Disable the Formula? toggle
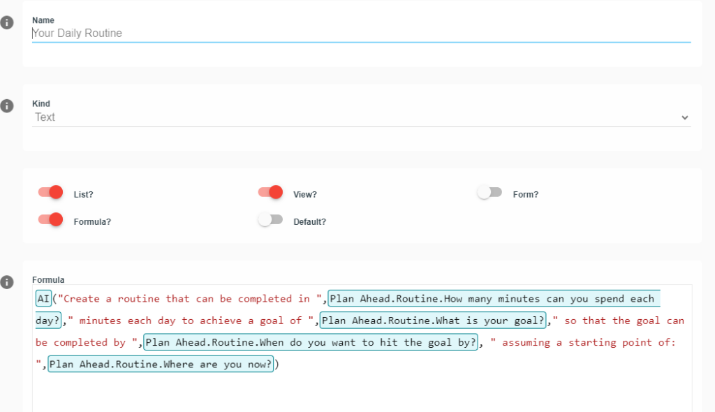Screen dimensions: 715x412 point(50,220)
